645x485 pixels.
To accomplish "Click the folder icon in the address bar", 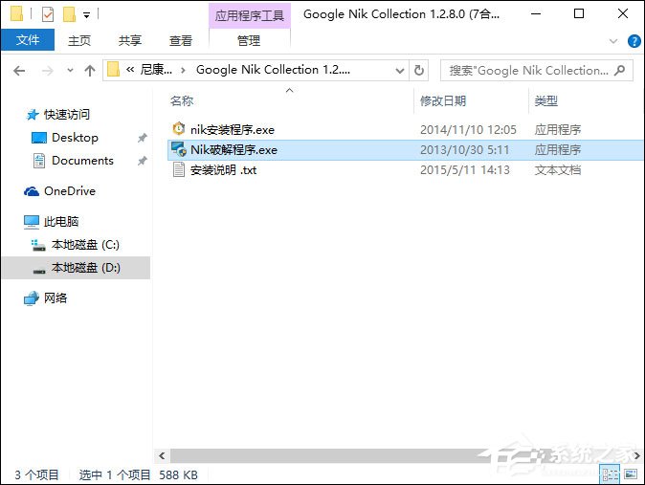I will pyautogui.click(x=113, y=70).
